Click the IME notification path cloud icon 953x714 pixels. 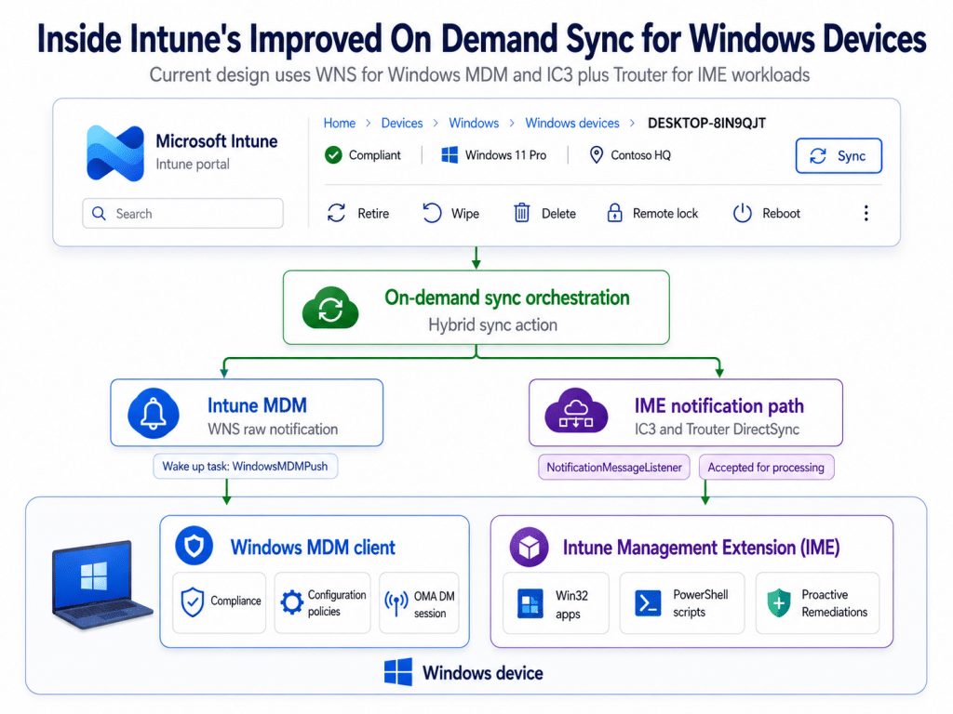coord(575,411)
